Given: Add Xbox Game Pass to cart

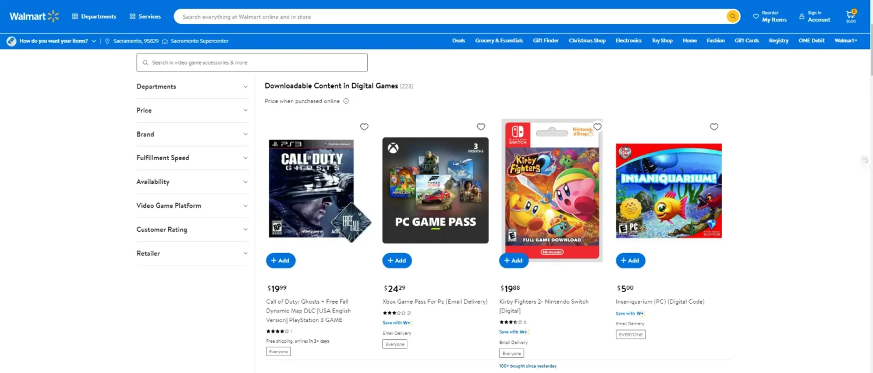Looking at the screenshot, I should coord(397,261).
